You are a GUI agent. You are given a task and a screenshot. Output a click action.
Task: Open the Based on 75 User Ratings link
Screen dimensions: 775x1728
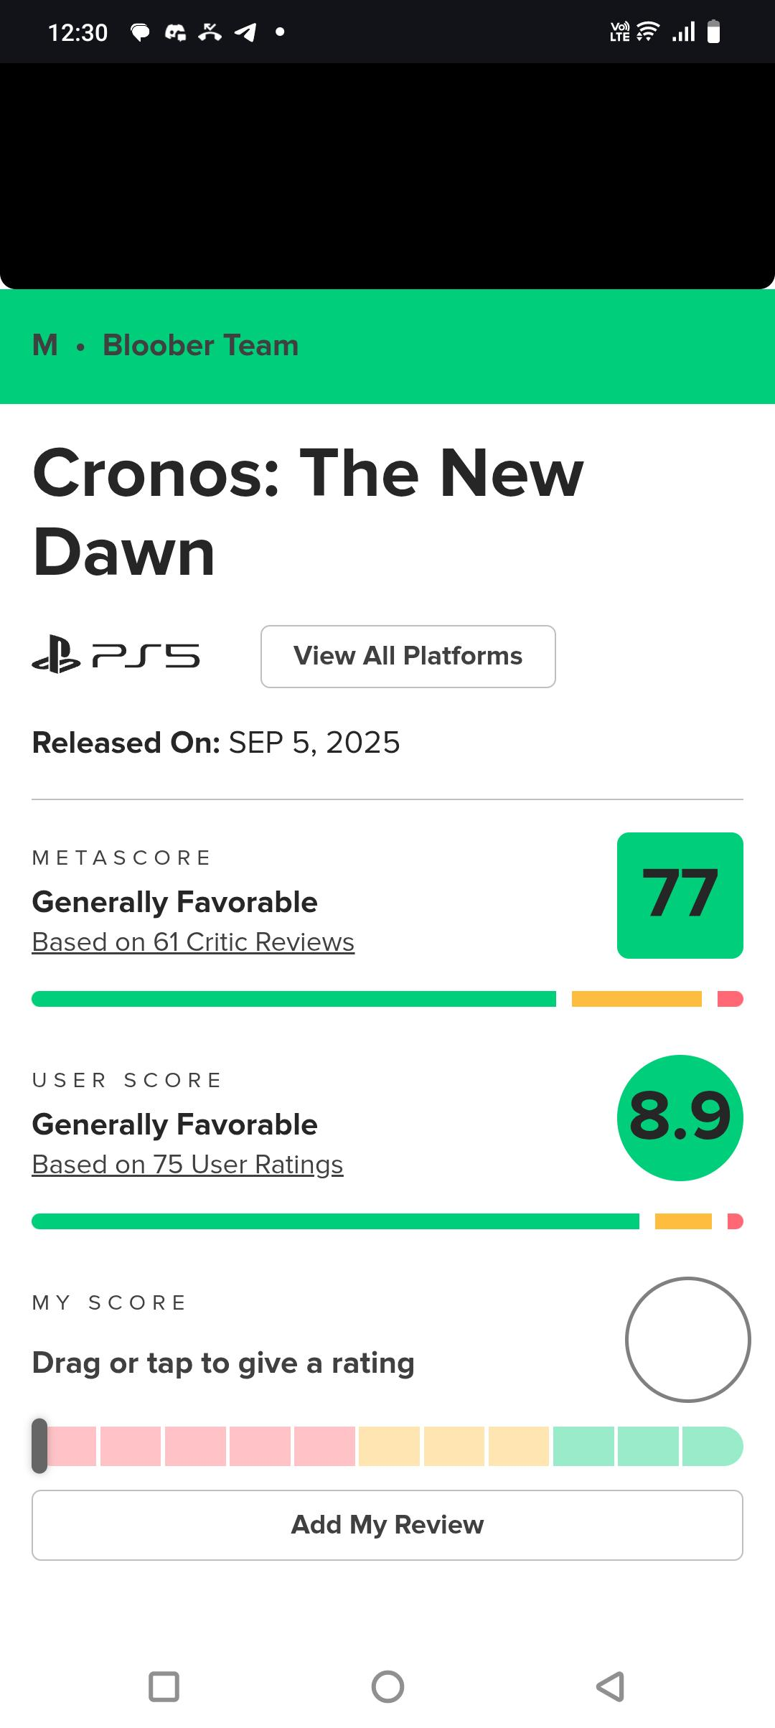[x=187, y=1165]
